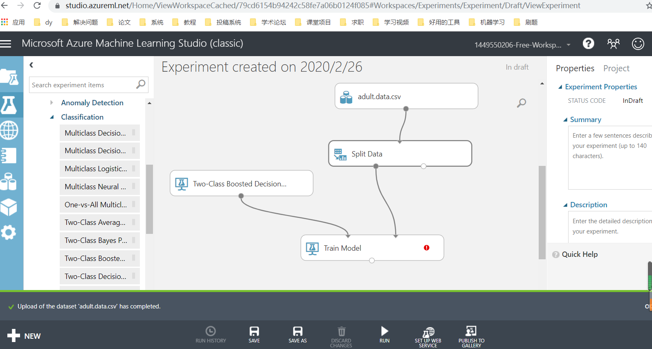The width and height of the screenshot is (652, 349).
Task: Switch to the Project tab
Action: 616,68
